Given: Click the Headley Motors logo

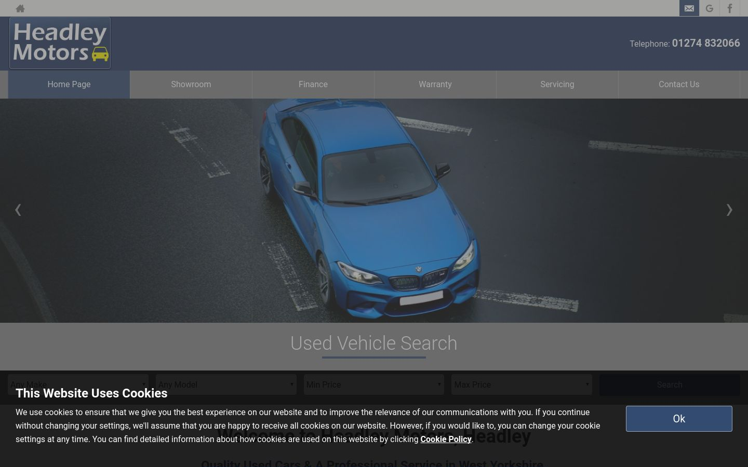Looking at the screenshot, I should tap(60, 43).
